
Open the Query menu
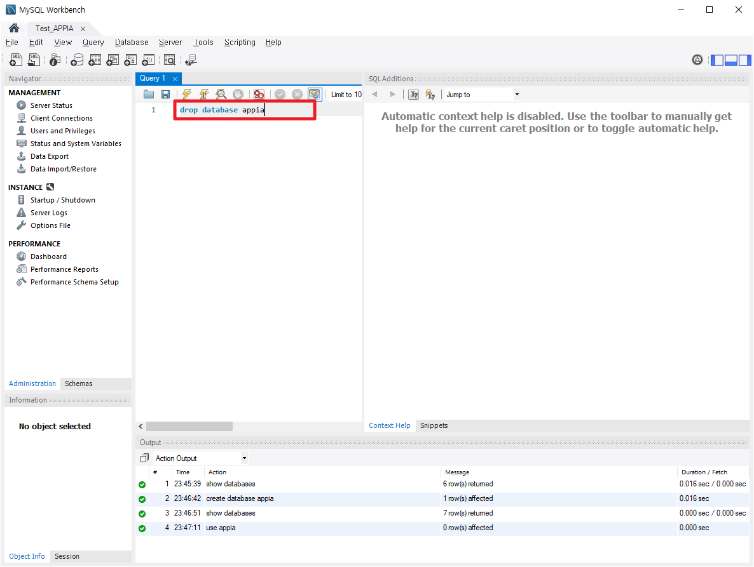point(93,43)
